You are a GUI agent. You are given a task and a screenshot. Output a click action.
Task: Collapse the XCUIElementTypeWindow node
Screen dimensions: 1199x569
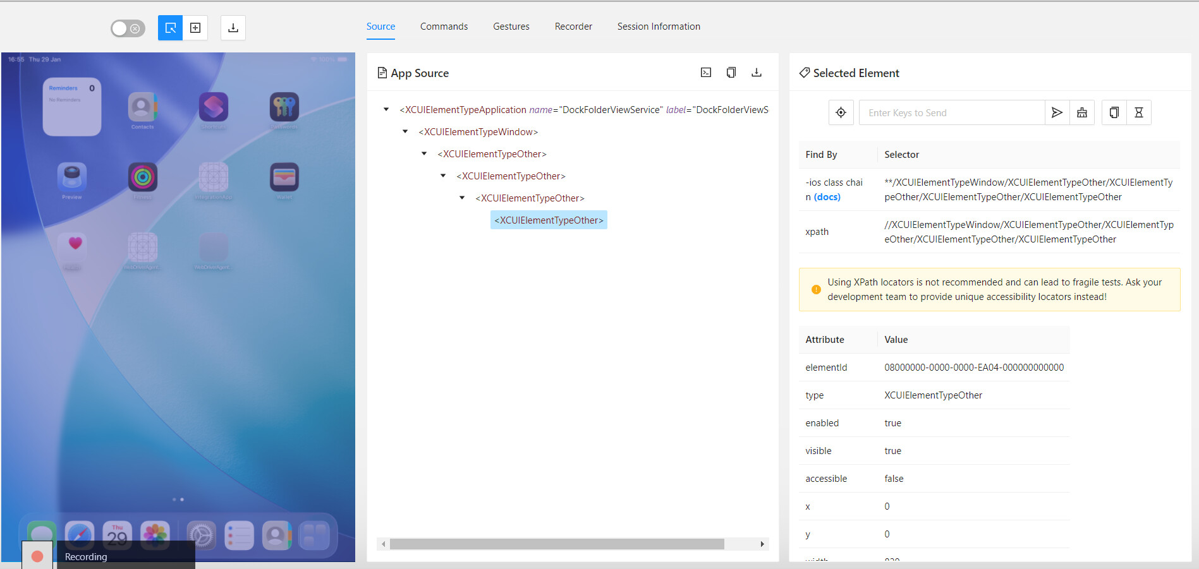(405, 132)
